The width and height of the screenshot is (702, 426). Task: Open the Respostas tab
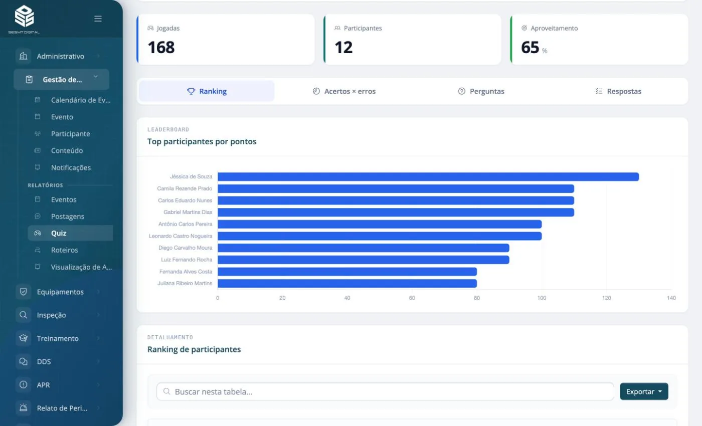tap(618, 91)
